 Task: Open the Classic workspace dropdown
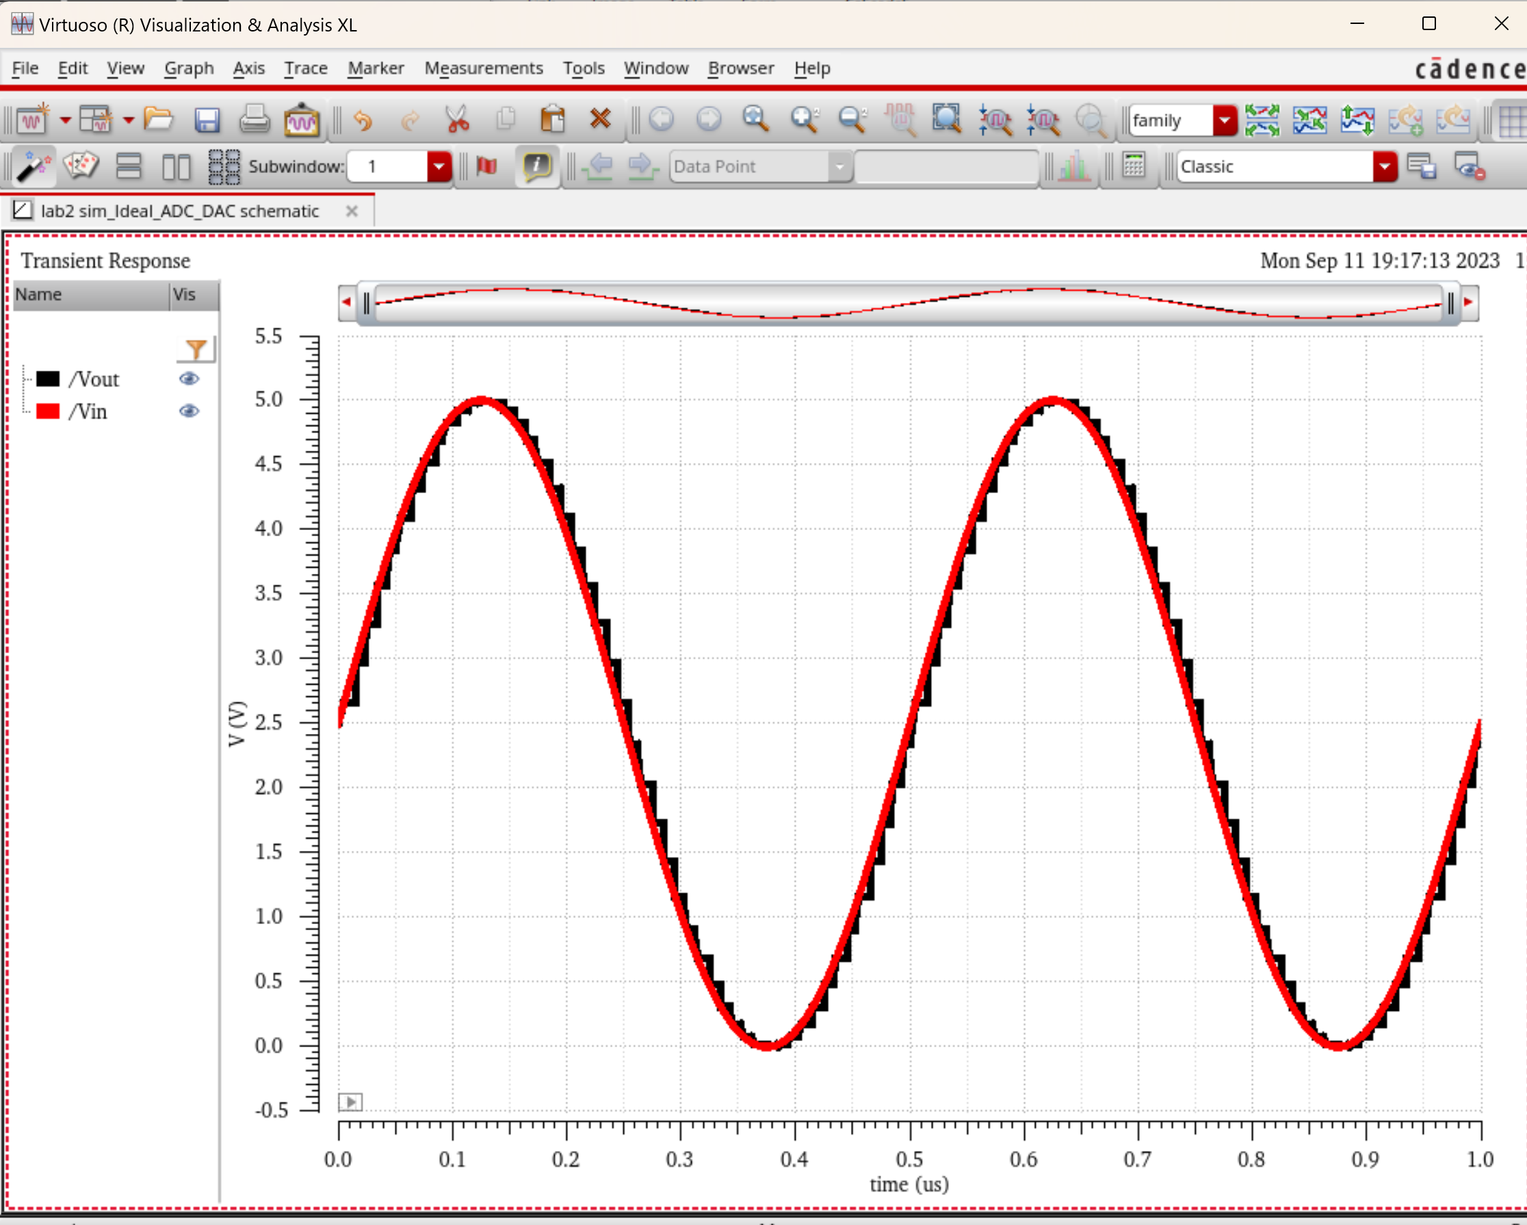[x=1384, y=167]
